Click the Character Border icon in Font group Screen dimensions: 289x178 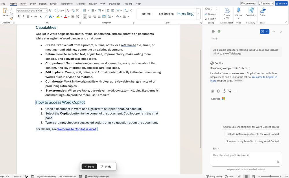click(x=78, y=11)
